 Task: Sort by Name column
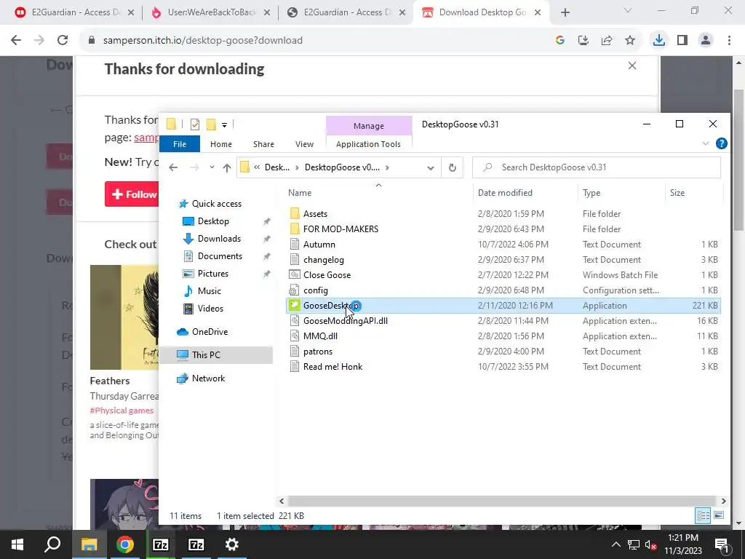[299, 192]
